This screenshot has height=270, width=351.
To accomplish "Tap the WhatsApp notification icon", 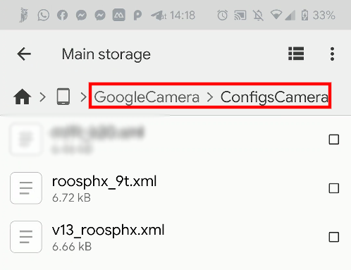I will (x=44, y=16).
